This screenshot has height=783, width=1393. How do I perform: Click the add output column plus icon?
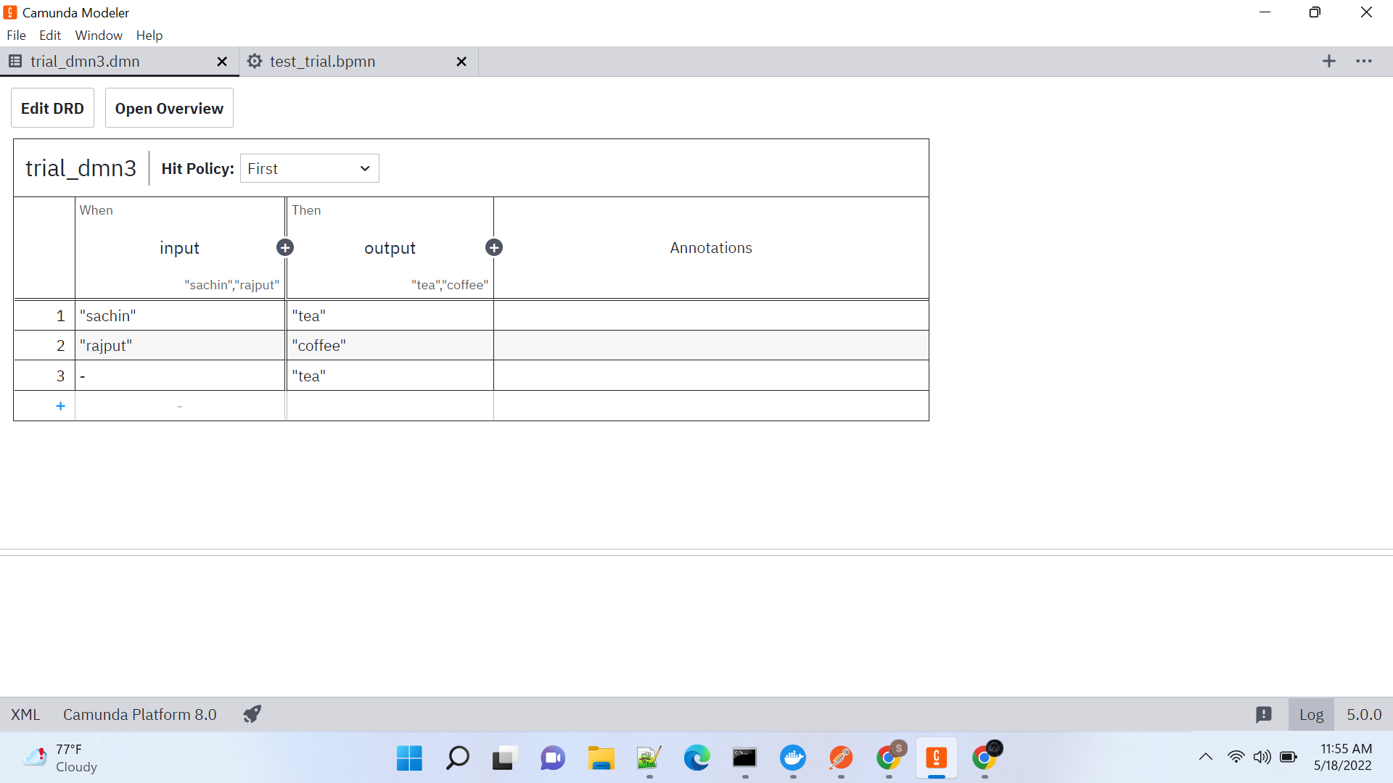pos(494,248)
